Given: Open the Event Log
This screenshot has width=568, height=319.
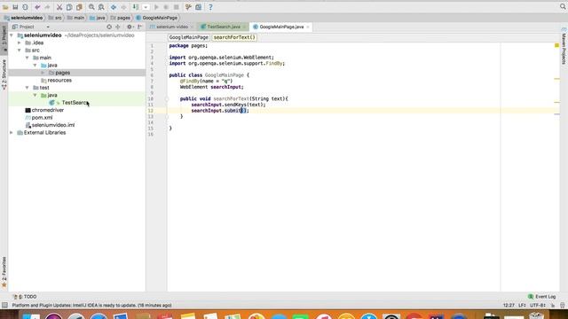Looking at the screenshot, I should pos(542,297).
